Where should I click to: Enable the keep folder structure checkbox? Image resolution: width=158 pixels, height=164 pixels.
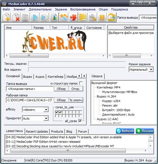pos(81,83)
